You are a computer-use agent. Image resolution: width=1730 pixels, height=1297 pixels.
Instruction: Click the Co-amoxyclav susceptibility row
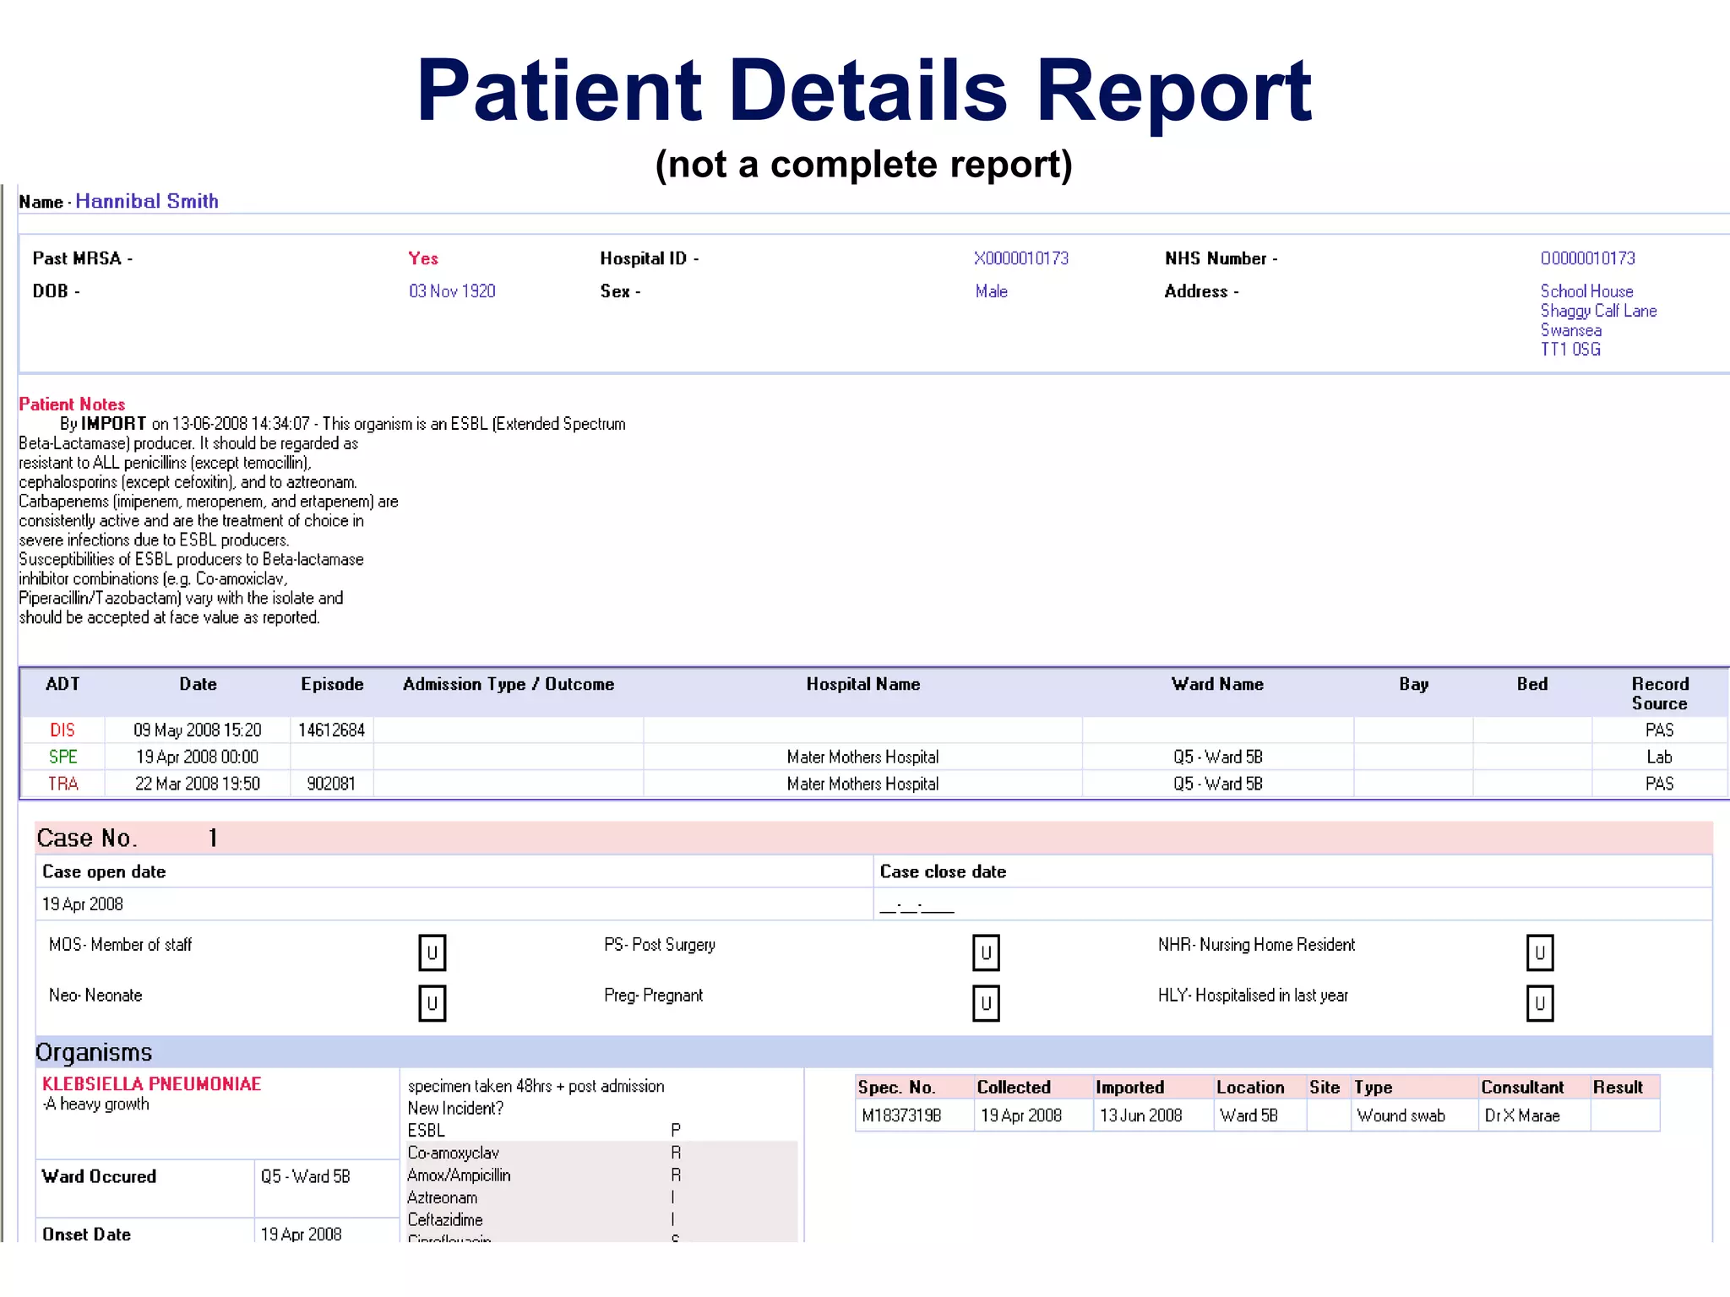coord(602,1153)
